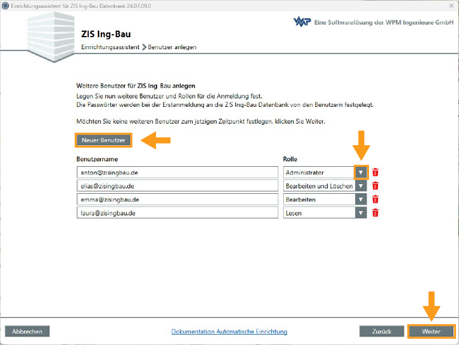Click the application icon in the title bar
Viewport: 459px width, 345px height.
pos(5,6)
